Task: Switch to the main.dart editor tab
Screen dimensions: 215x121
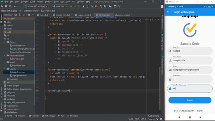Action: pos(44,15)
